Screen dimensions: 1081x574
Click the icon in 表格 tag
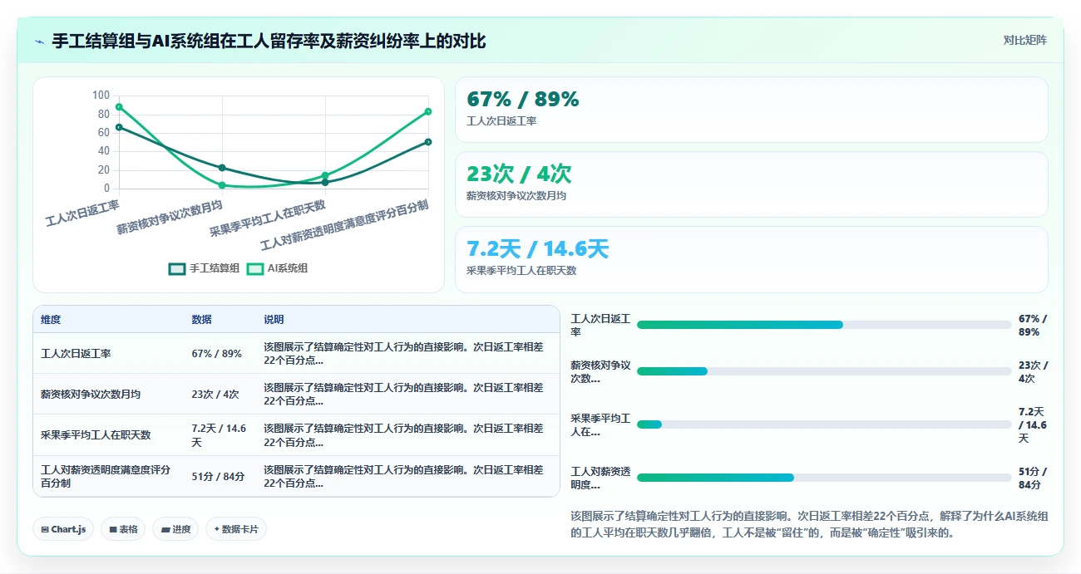(112, 529)
